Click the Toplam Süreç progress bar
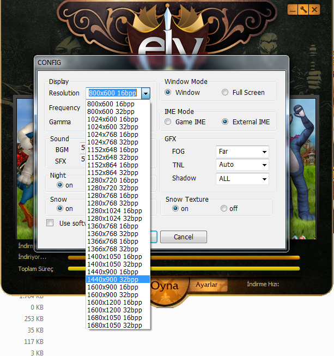This screenshot has height=356, width=334. pos(184,269)
